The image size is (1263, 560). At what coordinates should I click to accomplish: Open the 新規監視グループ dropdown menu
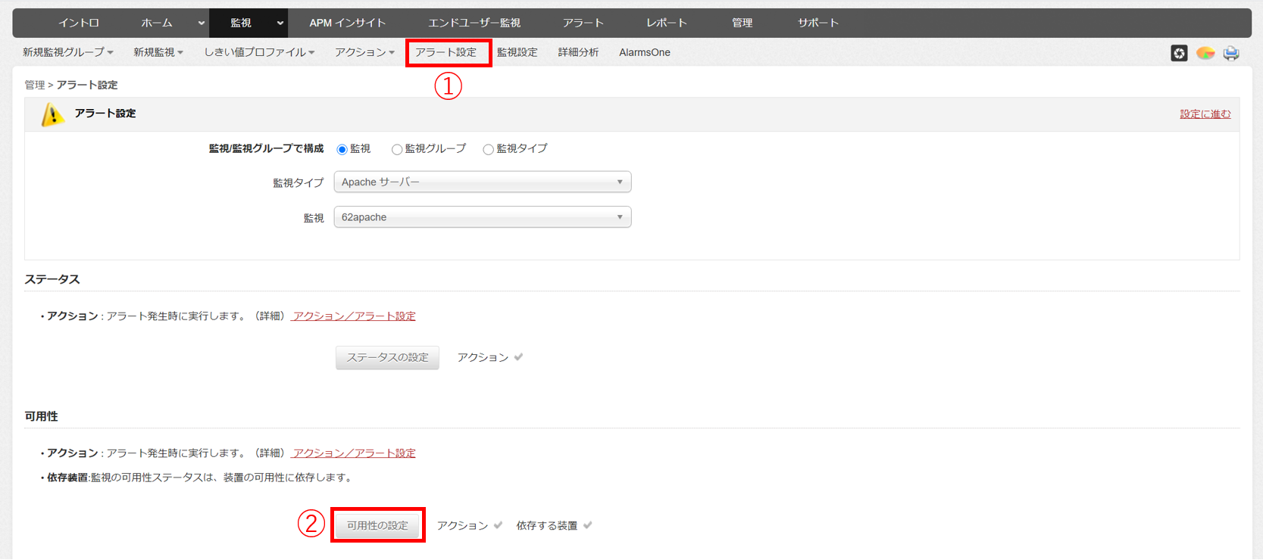(68, 52)
